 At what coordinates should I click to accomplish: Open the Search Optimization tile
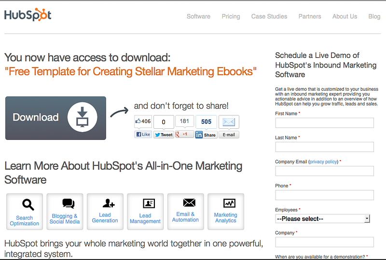(25, 211)
